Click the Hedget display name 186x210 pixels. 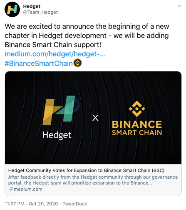point(32,6)
